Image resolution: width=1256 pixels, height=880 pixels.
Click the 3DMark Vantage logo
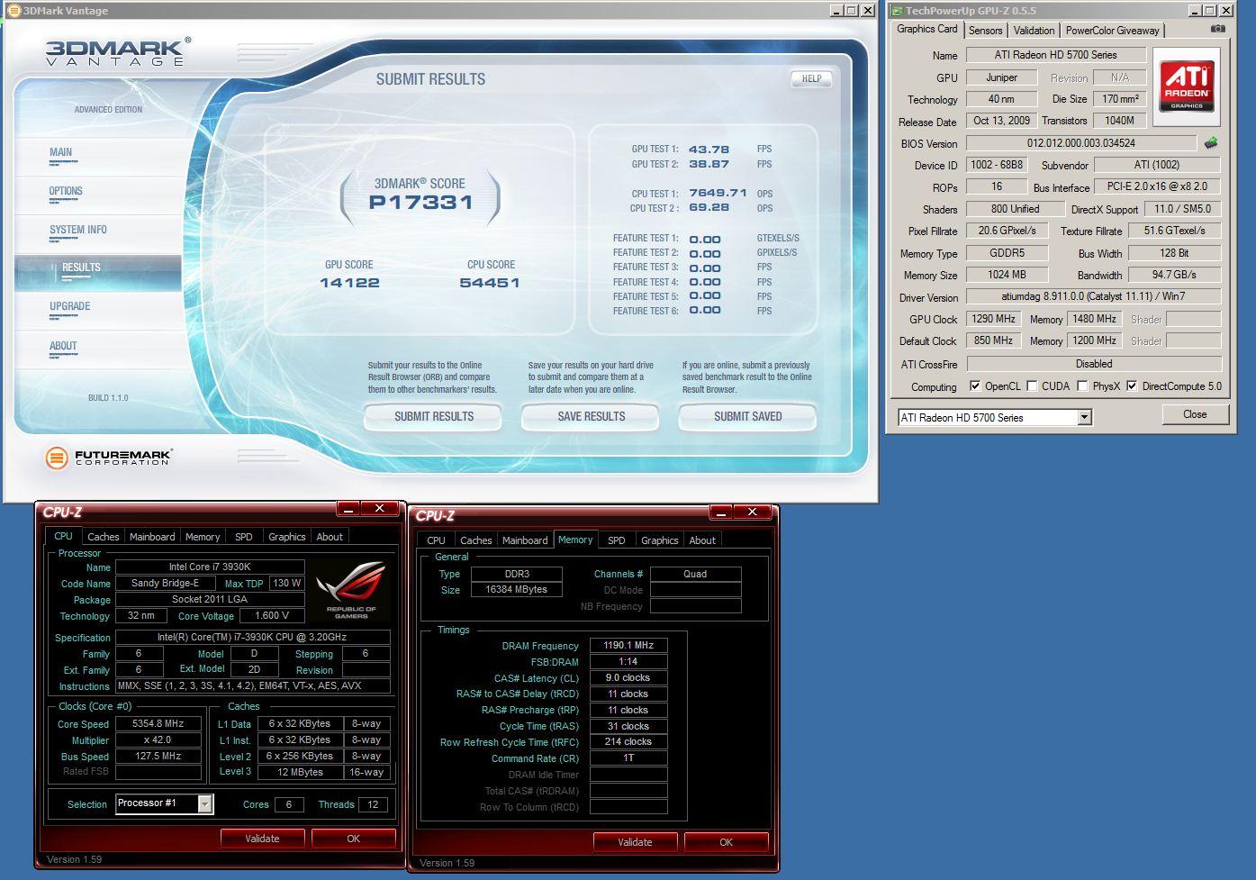click(x=118, y=52)
